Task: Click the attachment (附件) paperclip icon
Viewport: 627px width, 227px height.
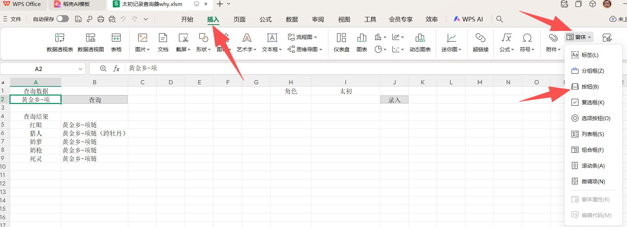Action: pos(553,38)
